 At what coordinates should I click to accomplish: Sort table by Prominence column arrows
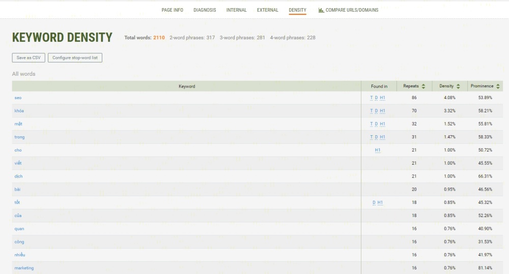[x=498, y=86]
